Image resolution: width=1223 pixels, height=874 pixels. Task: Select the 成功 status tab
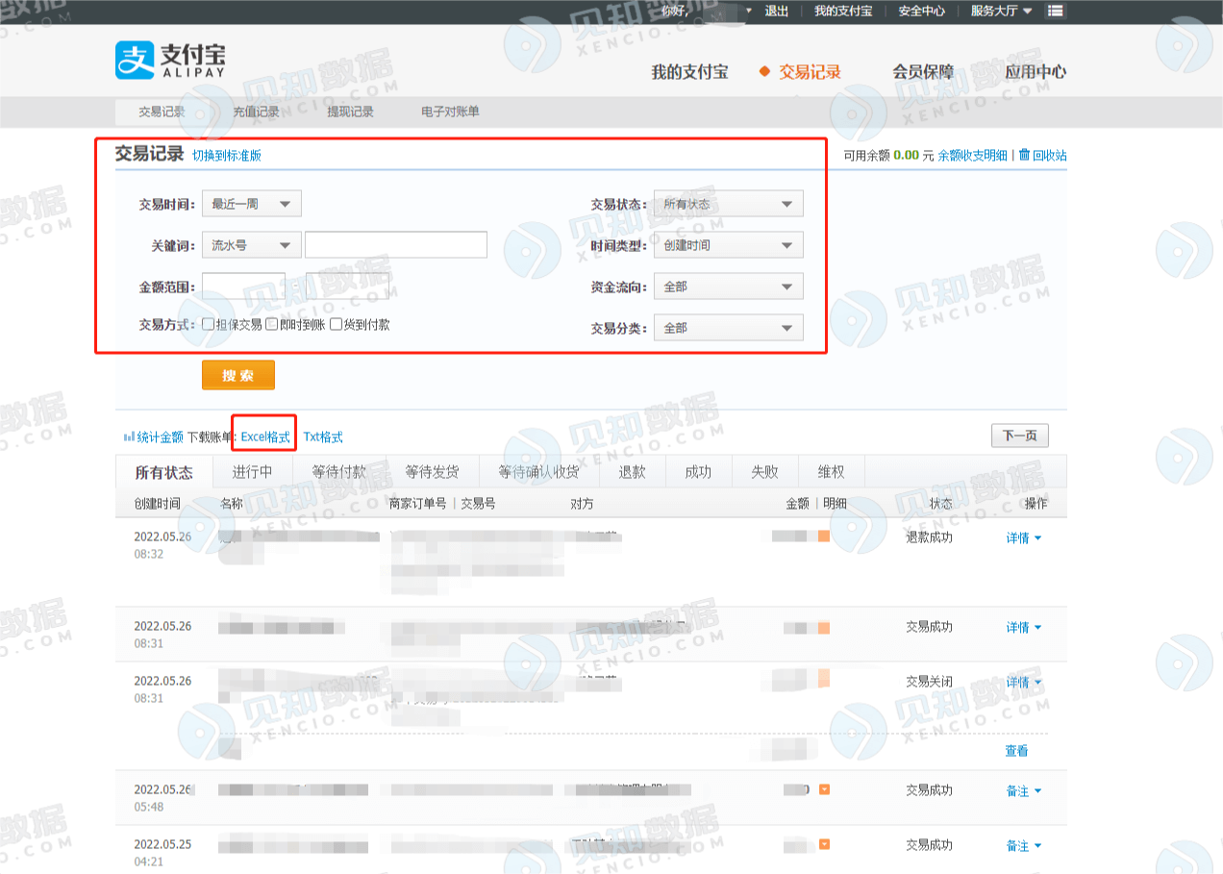pyautogui.click(x=698, y=472)
